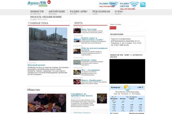Click the Ночью forecast weather icon

123,101
